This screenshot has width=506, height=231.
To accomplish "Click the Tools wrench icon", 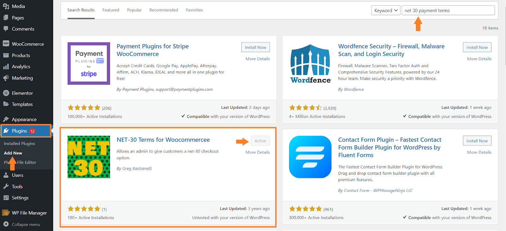I will point(6,186).
